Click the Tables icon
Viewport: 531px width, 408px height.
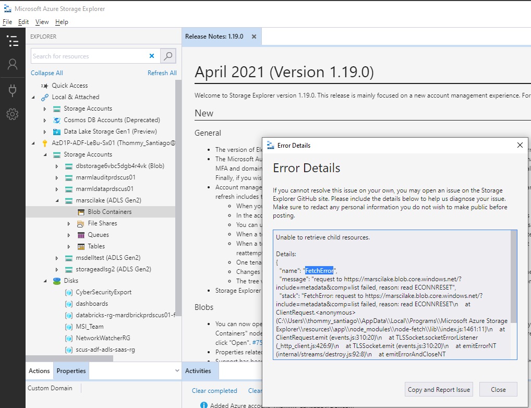81,247
